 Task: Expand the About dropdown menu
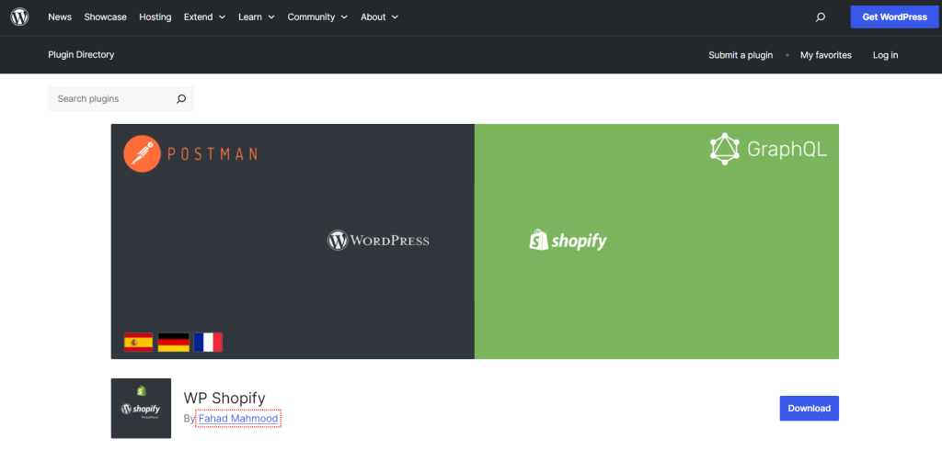(x=379, y=17)
